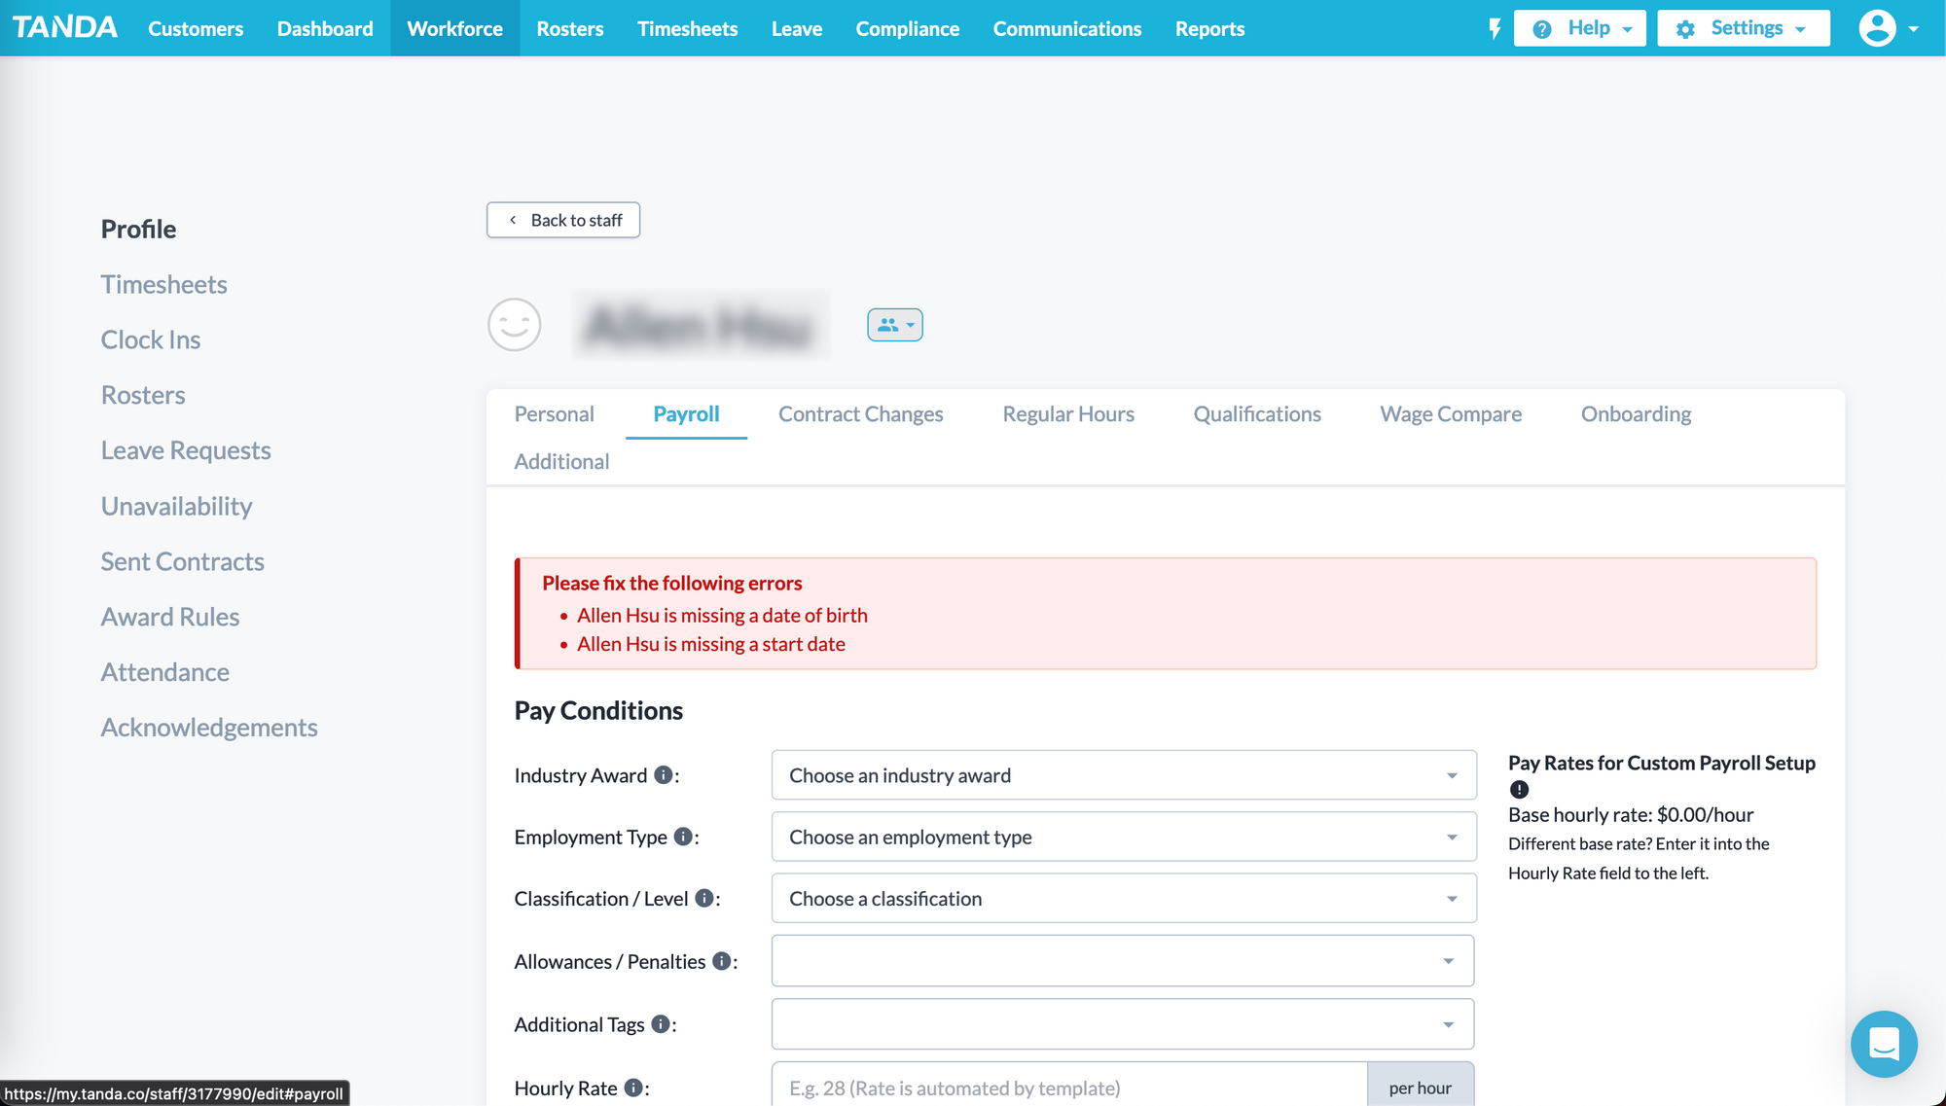
Task: Click Industry Award info icon
Action: (x=664, y=775)
